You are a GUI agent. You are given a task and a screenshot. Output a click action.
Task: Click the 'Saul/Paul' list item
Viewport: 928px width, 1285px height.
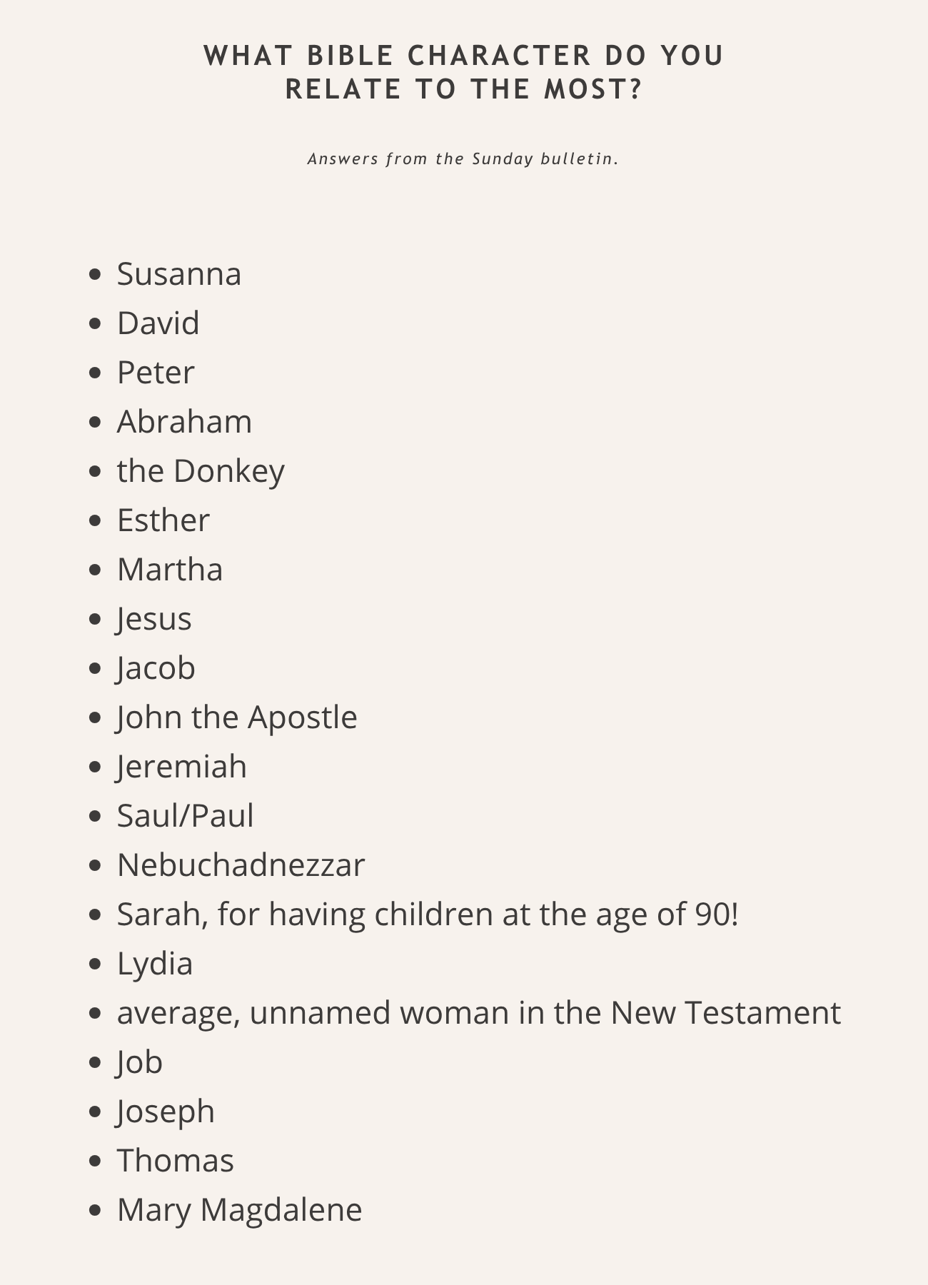[185, 816]
